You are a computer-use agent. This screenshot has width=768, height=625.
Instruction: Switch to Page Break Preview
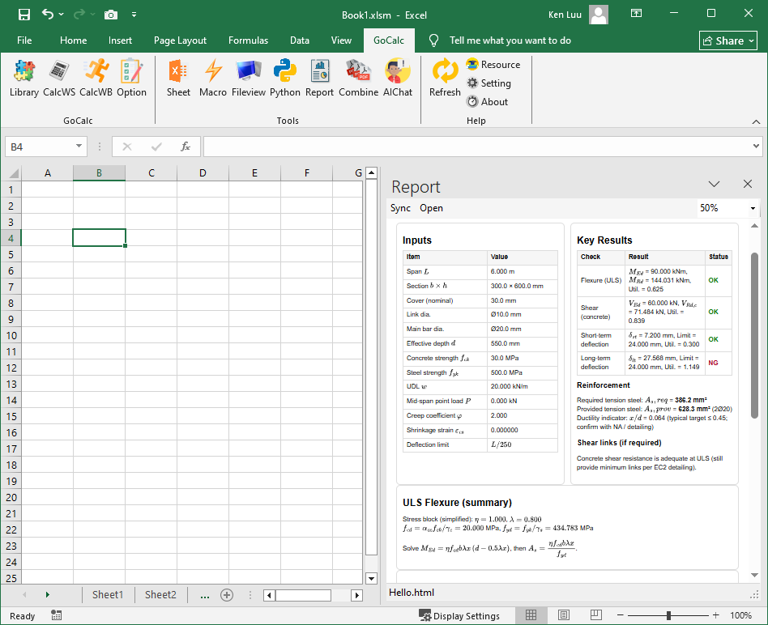(596, 615)
